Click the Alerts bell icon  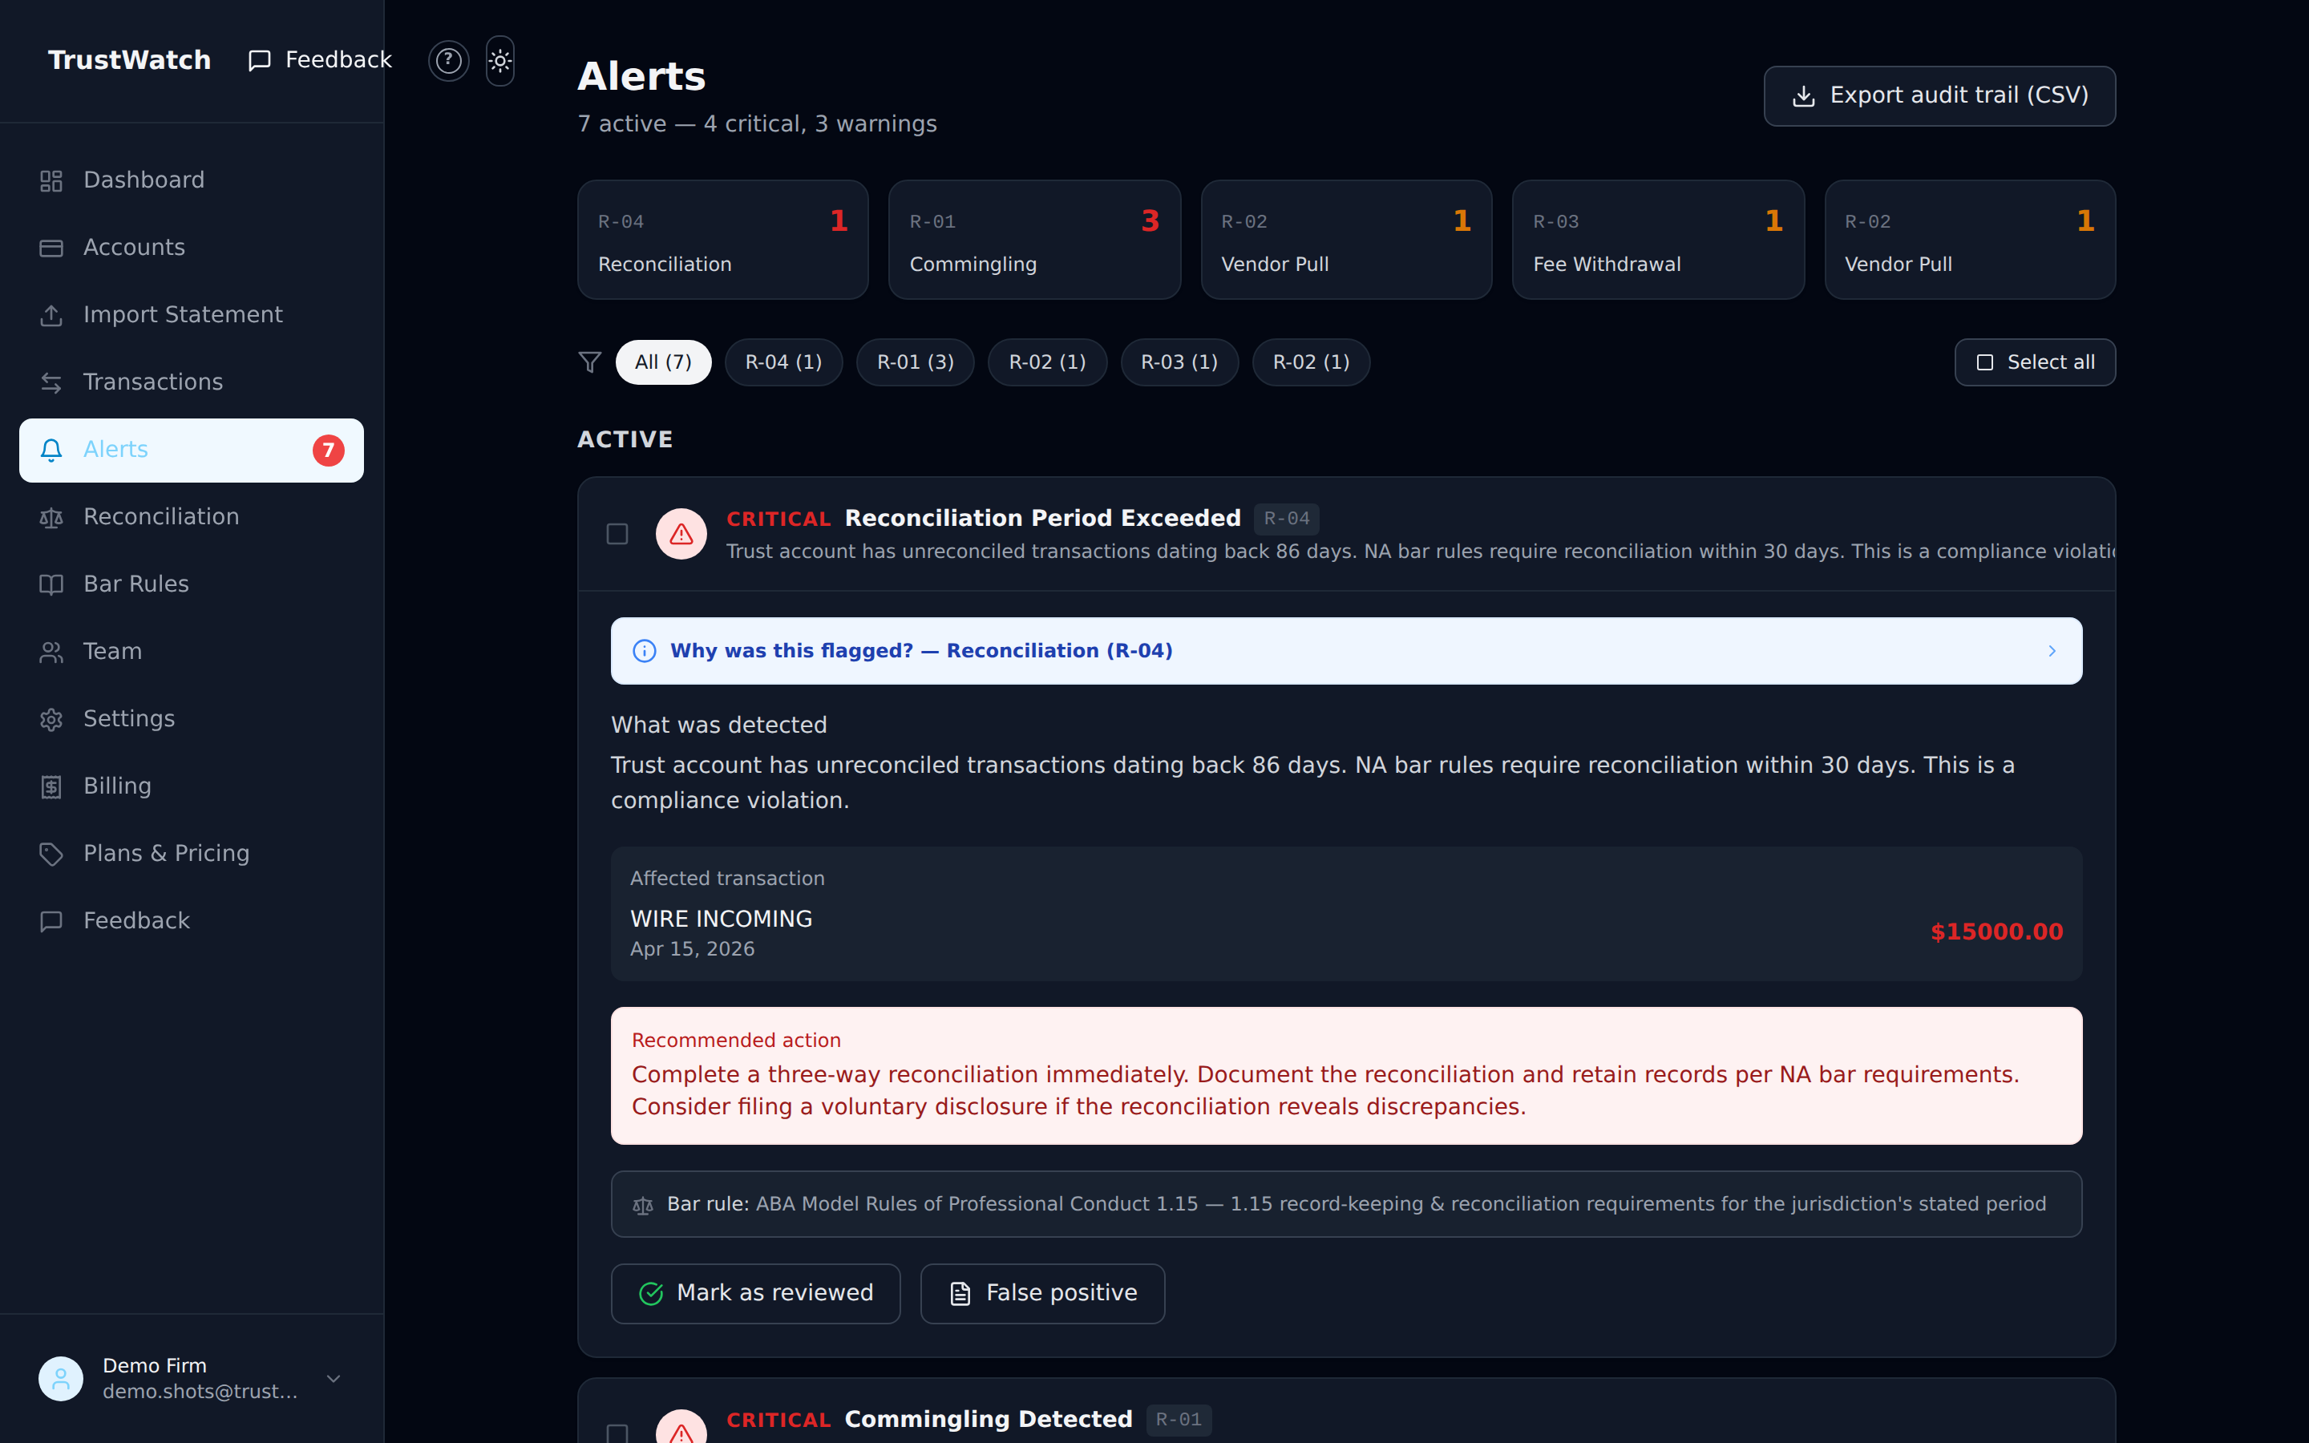click(51, 450)
